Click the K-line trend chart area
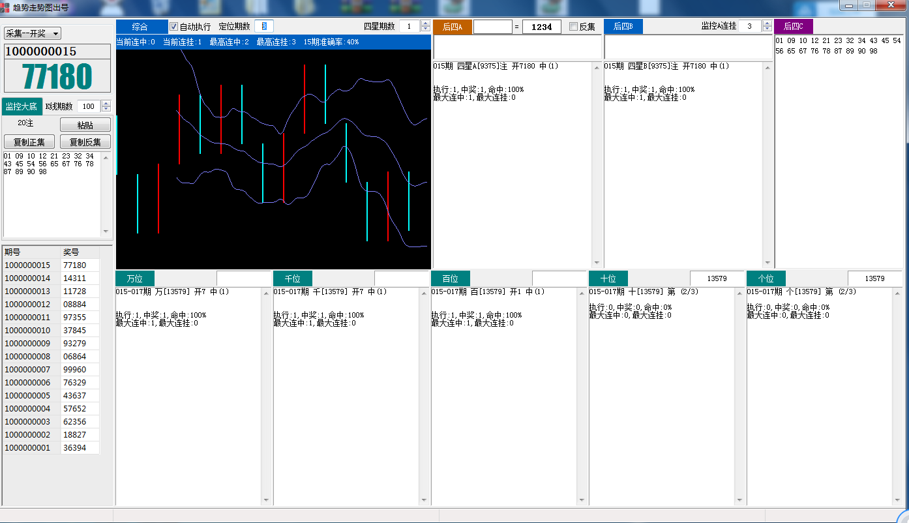Screen dimensions: 909x523 click(273, 158)
